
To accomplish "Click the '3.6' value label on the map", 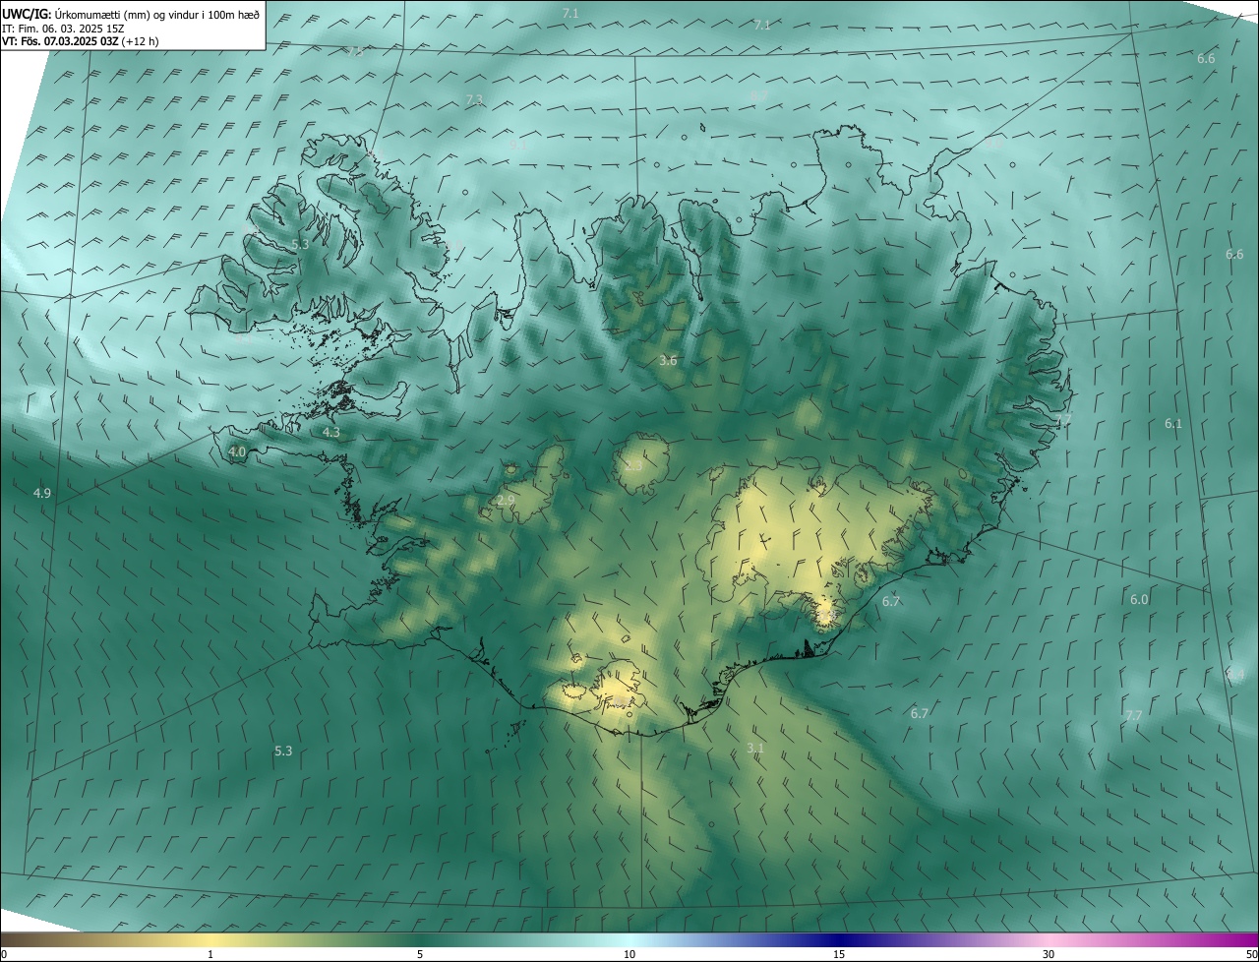I will (x=668, y=361).
